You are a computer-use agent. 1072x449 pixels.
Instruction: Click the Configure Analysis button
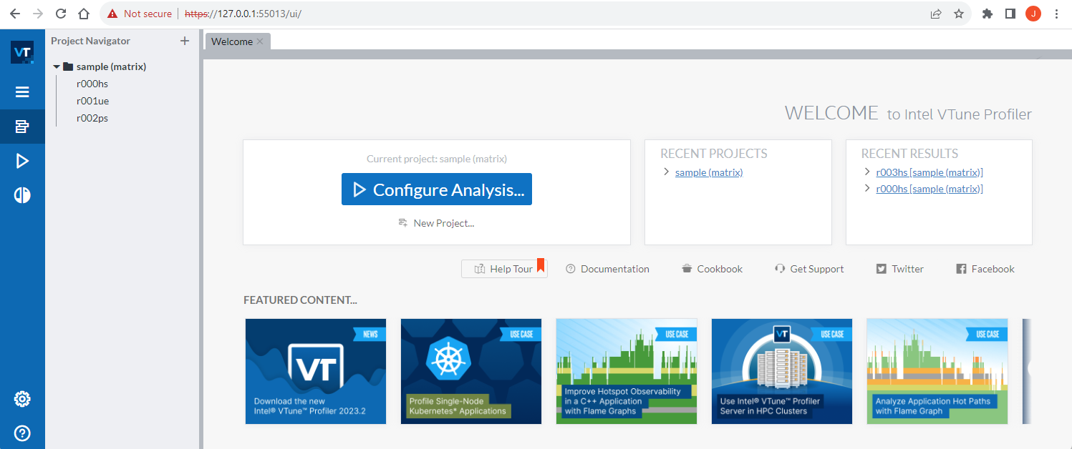pos(437,189)
